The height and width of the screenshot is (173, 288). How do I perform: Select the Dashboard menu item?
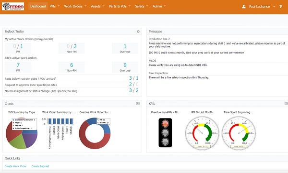38,6
